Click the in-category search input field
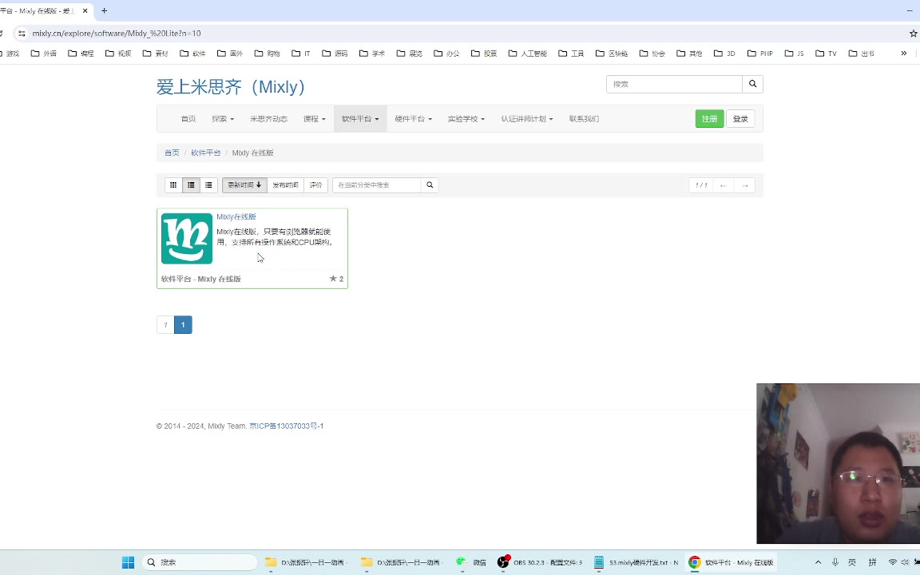The image size is (920, 575). point(377,184)
